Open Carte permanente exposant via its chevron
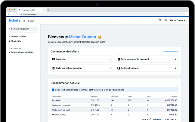 coord(175,59)
